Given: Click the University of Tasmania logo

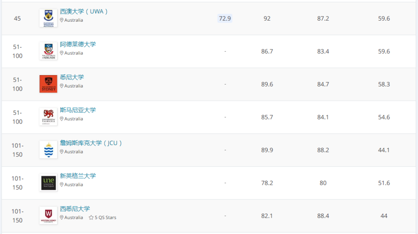Looking at the screenshot, I should pyautogui.click(x=48, y=117).
